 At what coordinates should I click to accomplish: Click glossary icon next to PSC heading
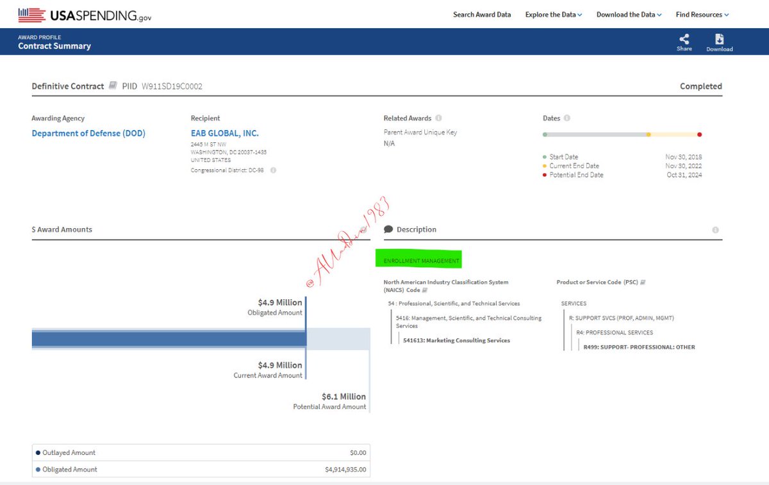click(643, 282)
